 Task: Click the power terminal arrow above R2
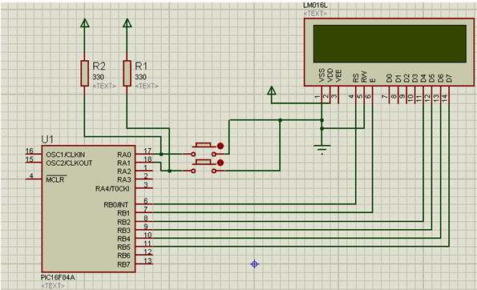click(x=85, y=23)
